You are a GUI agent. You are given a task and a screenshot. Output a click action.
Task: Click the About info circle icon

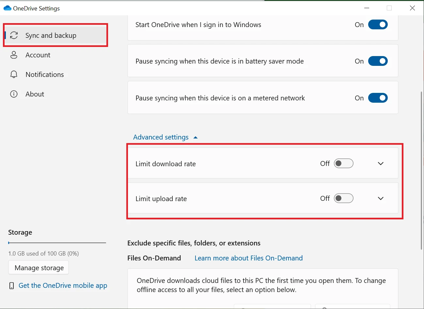(x=14, y=94)
